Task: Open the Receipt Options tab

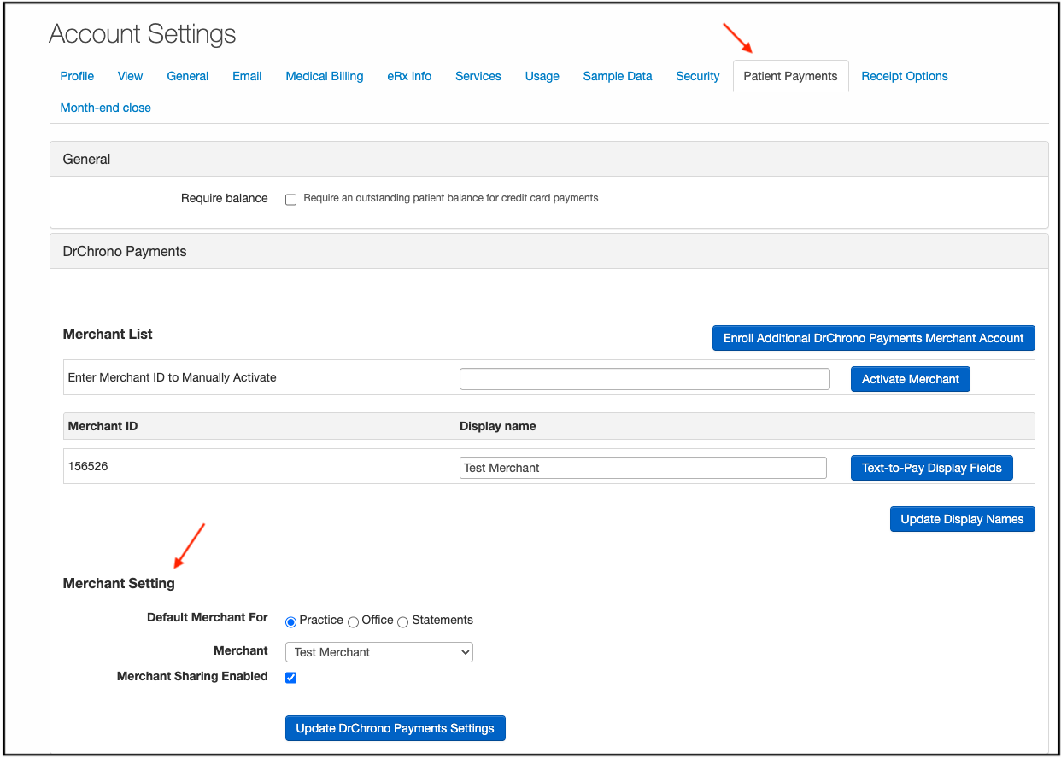Action: [905, 76]
